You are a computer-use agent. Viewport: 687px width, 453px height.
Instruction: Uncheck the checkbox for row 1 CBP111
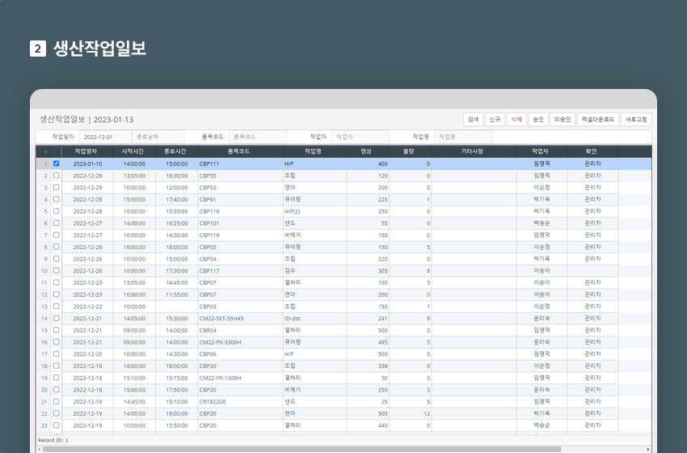56,163
